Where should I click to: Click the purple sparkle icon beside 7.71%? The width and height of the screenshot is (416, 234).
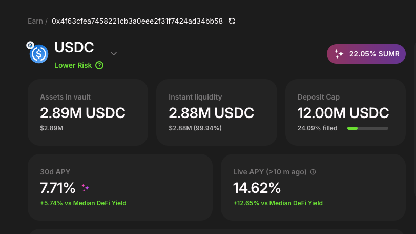(x=86, y=188)
